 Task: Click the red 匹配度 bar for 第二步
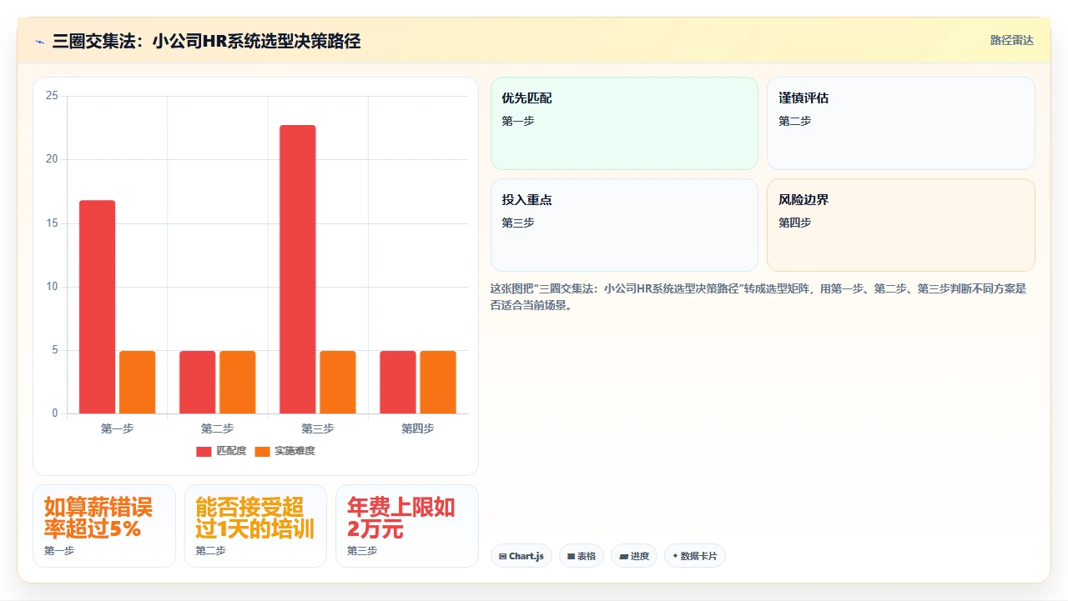[198, 382]
